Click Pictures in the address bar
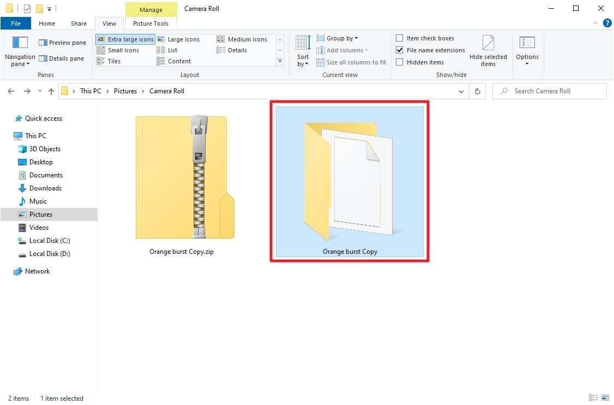Screen dimensions: 614x405 point(125,91)
